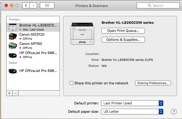The width and height of the screenshot is (182, 119).
Task: Open the Default printer dropdown
Action: (132, 103)
